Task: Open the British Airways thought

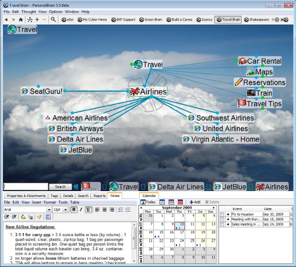Action: (75, 128)
